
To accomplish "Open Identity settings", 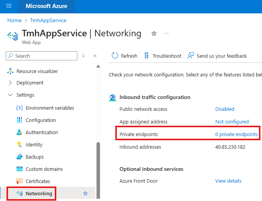I will tap(34, 145).
